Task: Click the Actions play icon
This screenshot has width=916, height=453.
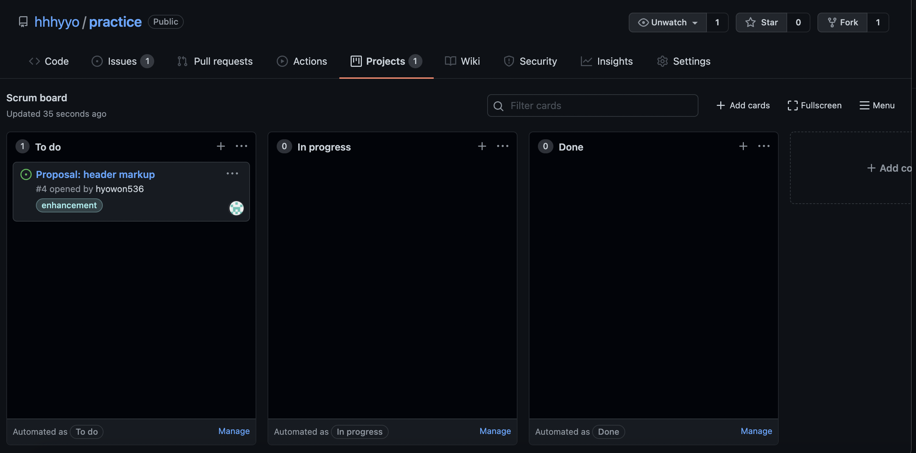Action: pos(282,61)
